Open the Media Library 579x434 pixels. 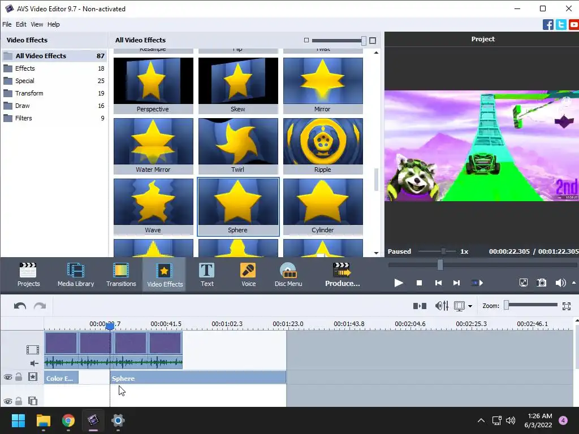click(76, 275)
